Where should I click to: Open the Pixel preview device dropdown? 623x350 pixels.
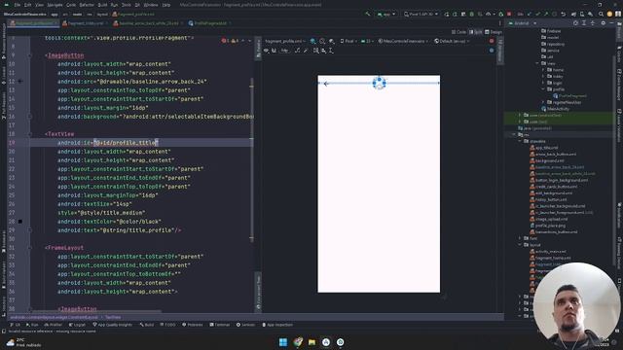(348, 41)
